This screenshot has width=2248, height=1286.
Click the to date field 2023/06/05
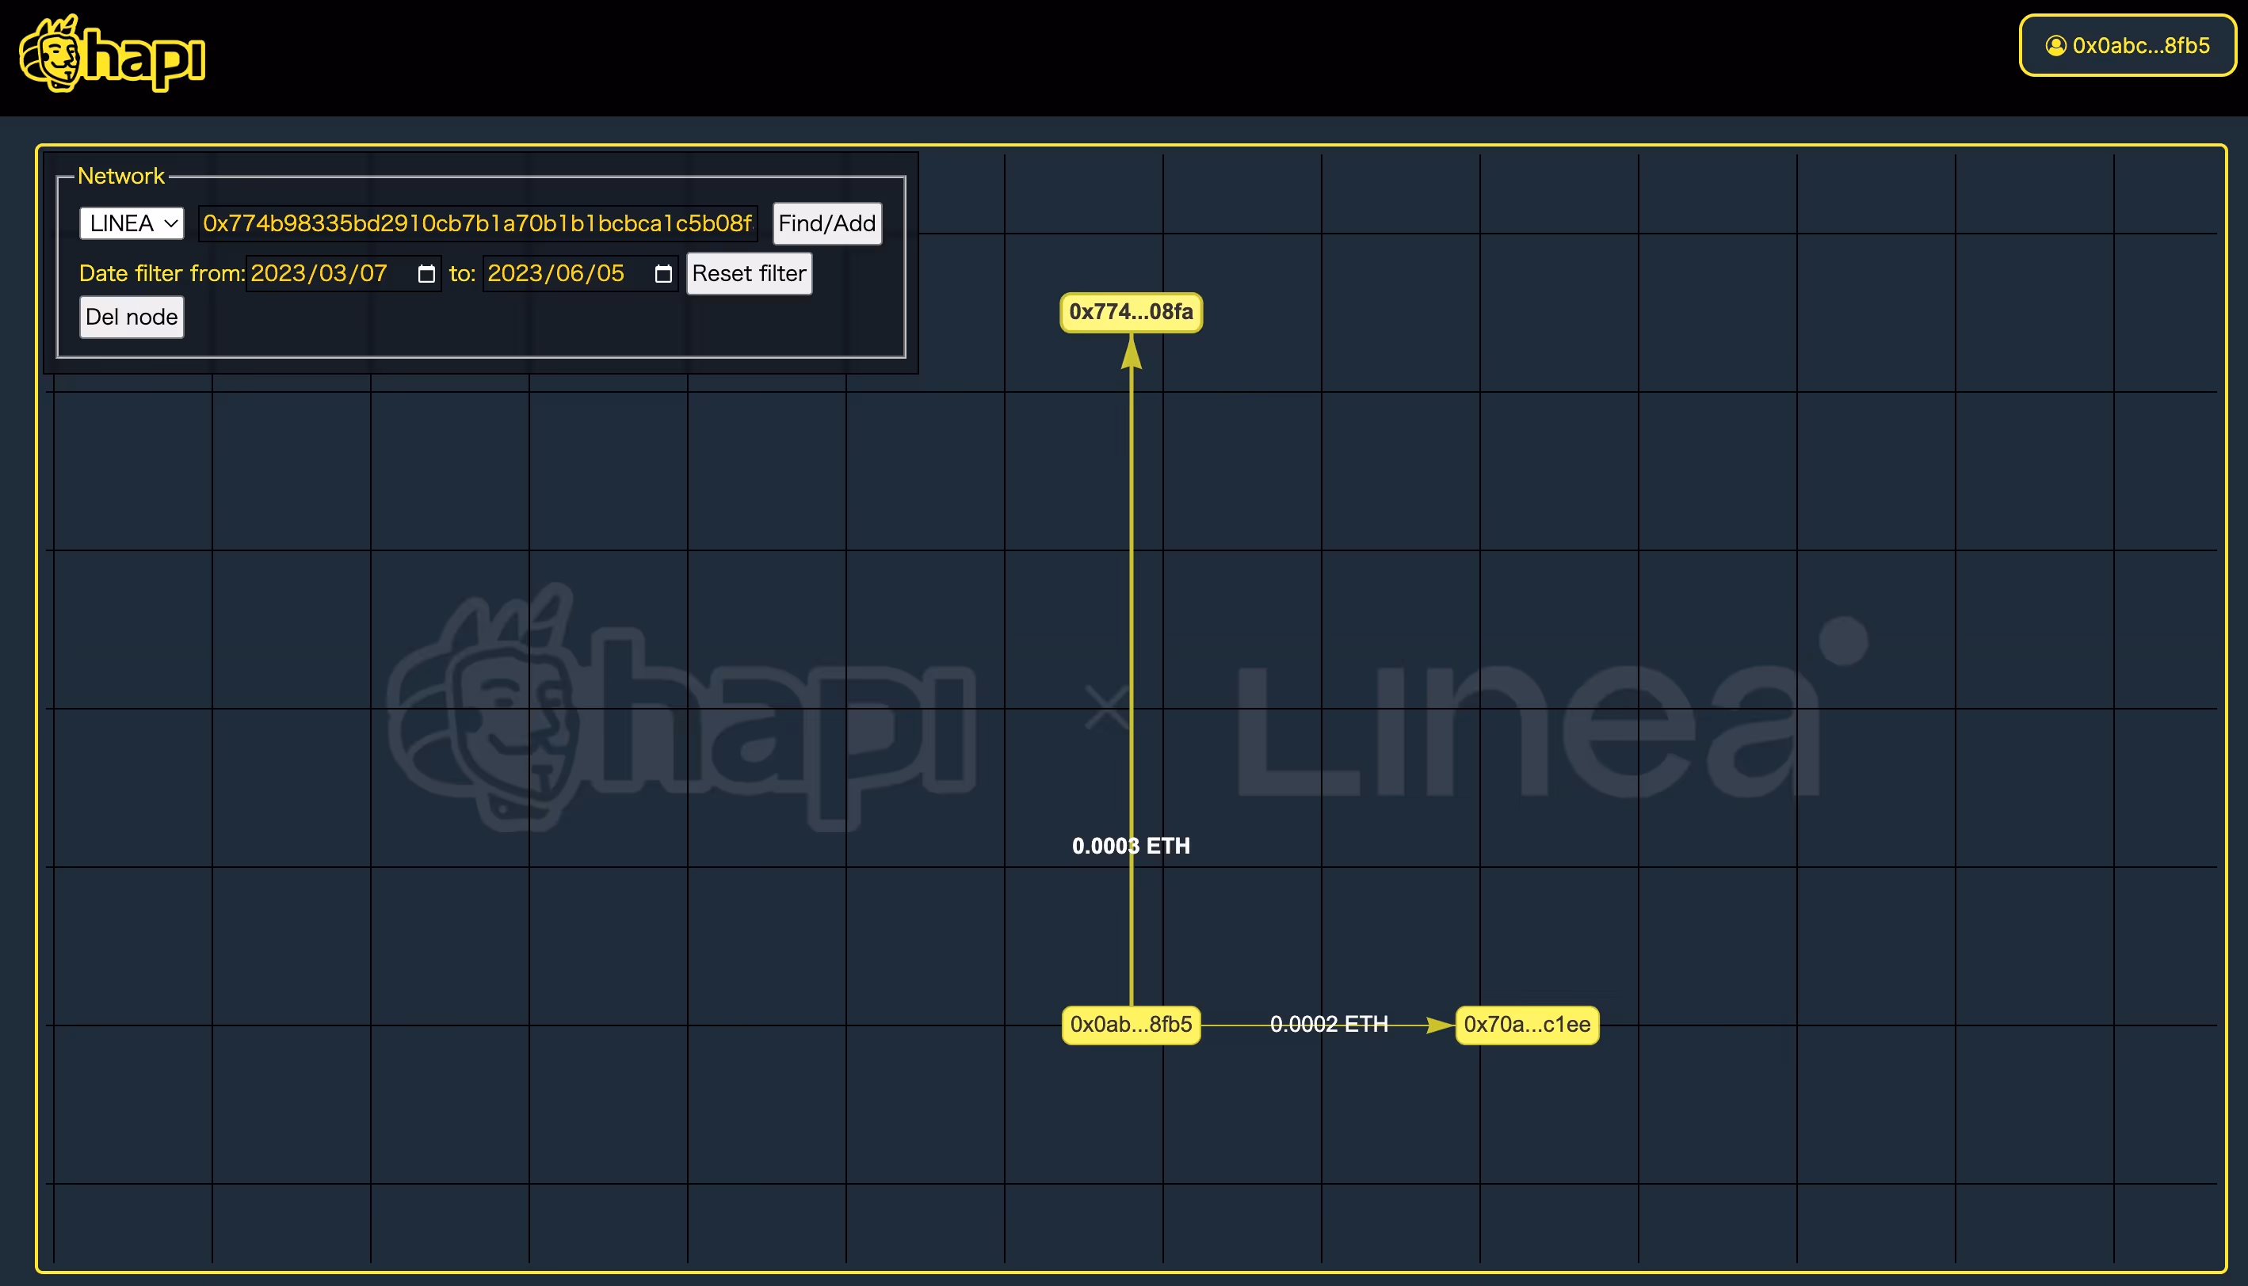pos(580,274)
